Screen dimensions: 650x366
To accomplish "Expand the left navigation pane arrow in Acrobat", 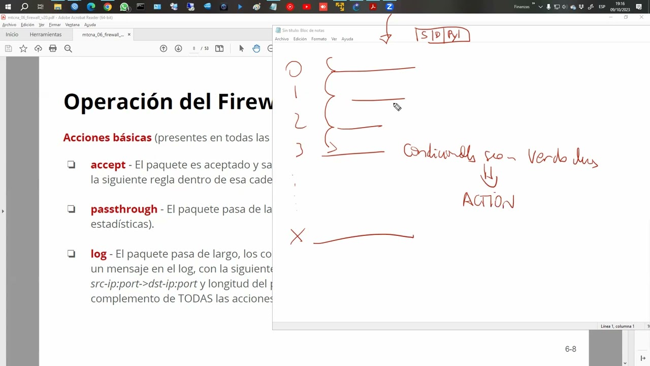I will click(3, 211).
